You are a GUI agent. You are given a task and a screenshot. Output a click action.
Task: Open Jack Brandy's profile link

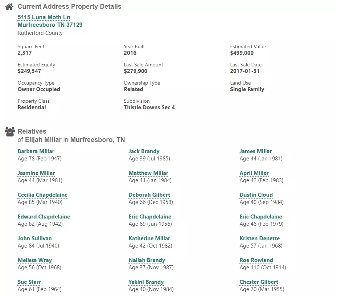click(144, 151)
